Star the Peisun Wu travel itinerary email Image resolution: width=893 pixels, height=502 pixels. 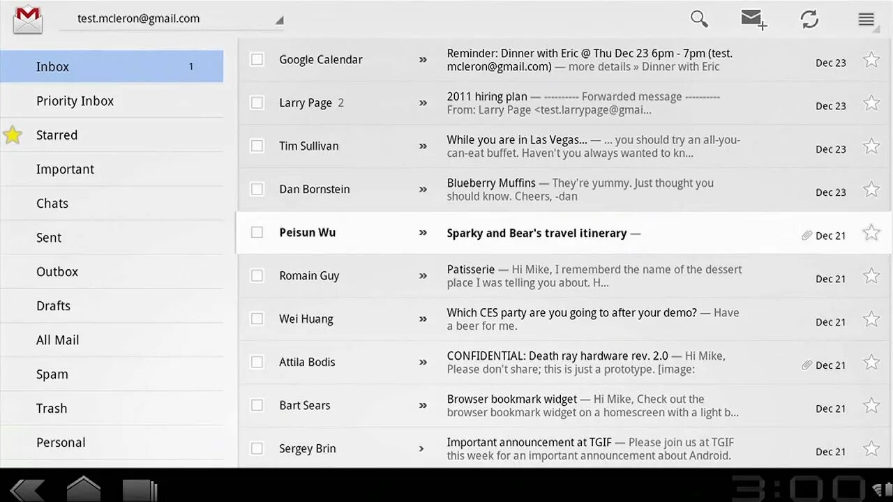871,233
